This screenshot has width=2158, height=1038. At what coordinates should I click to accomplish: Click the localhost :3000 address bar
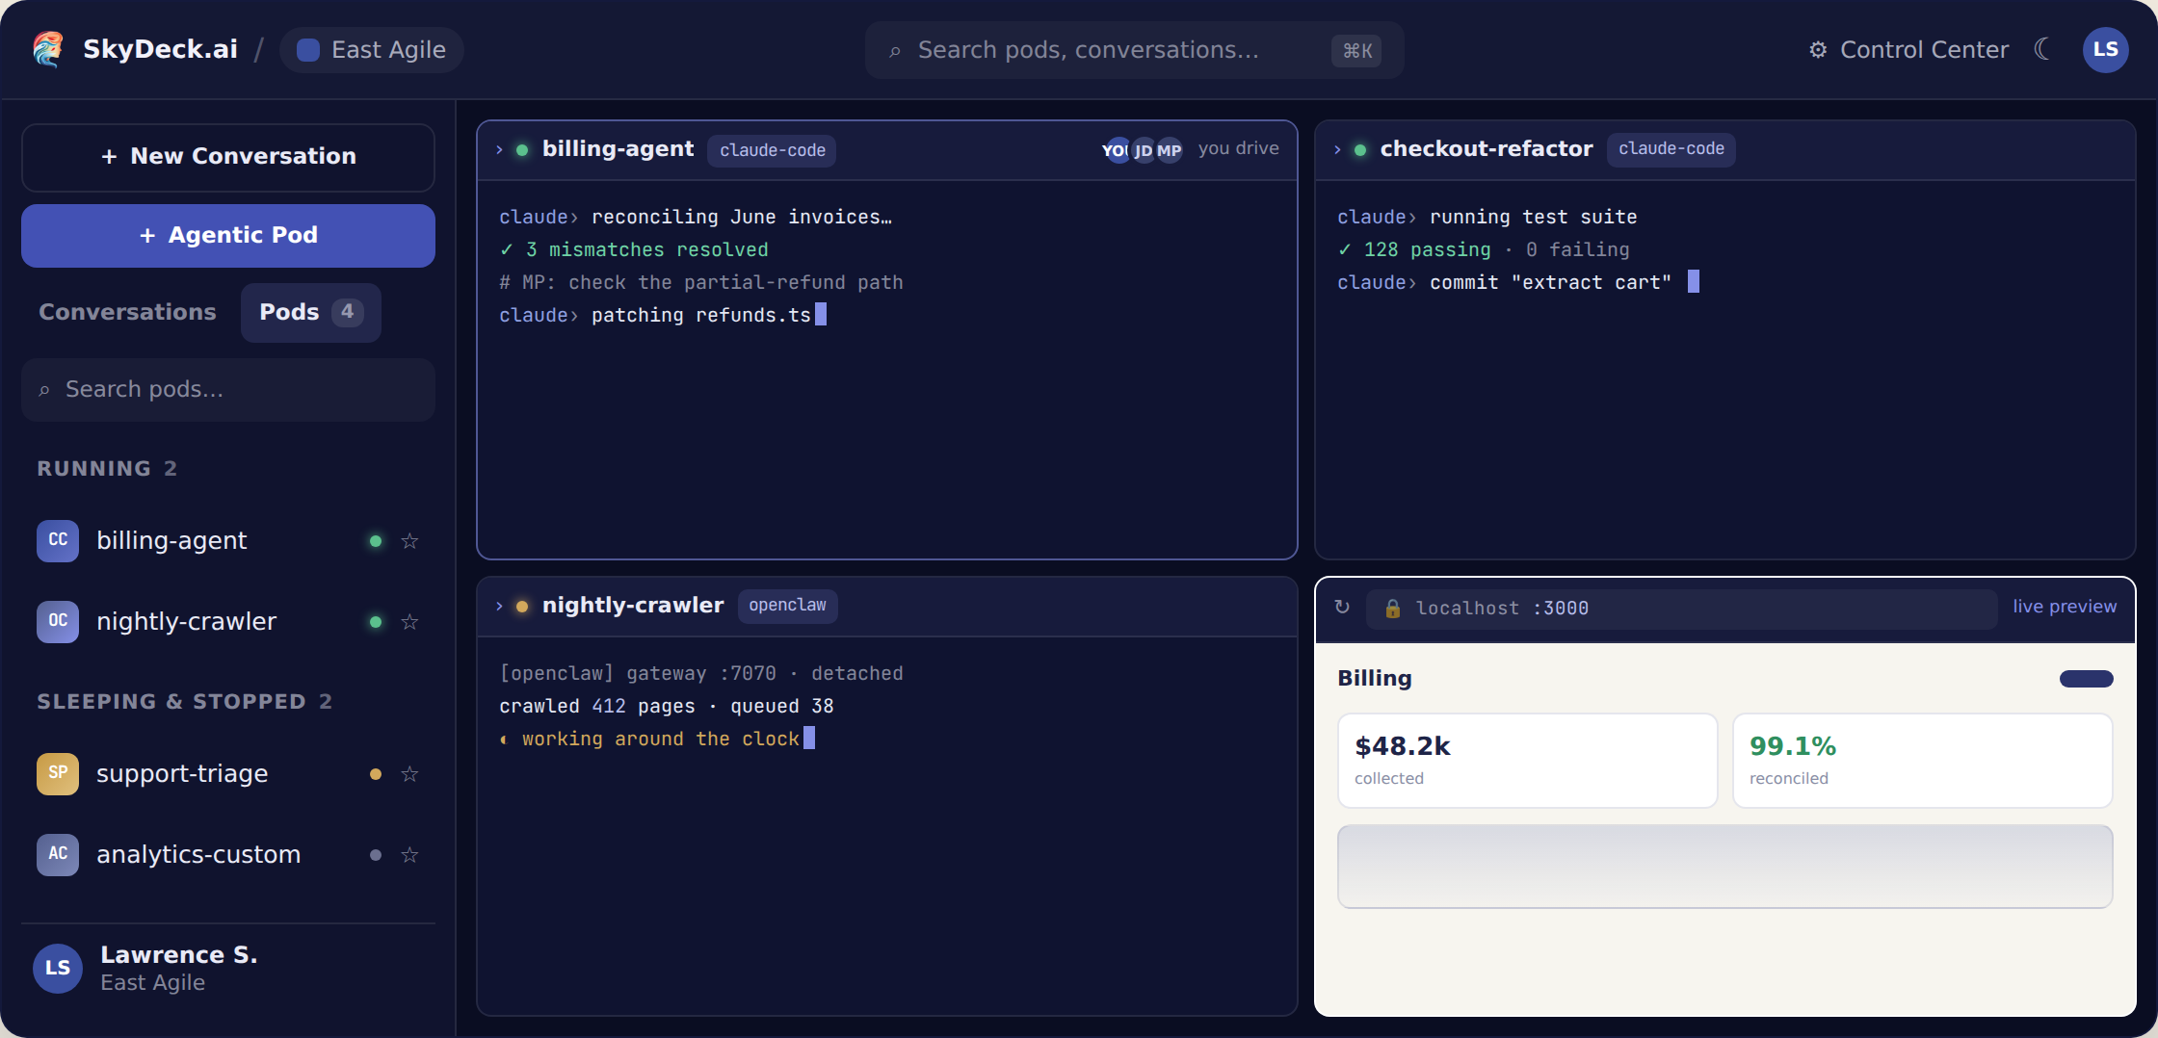pos(1681,609)
